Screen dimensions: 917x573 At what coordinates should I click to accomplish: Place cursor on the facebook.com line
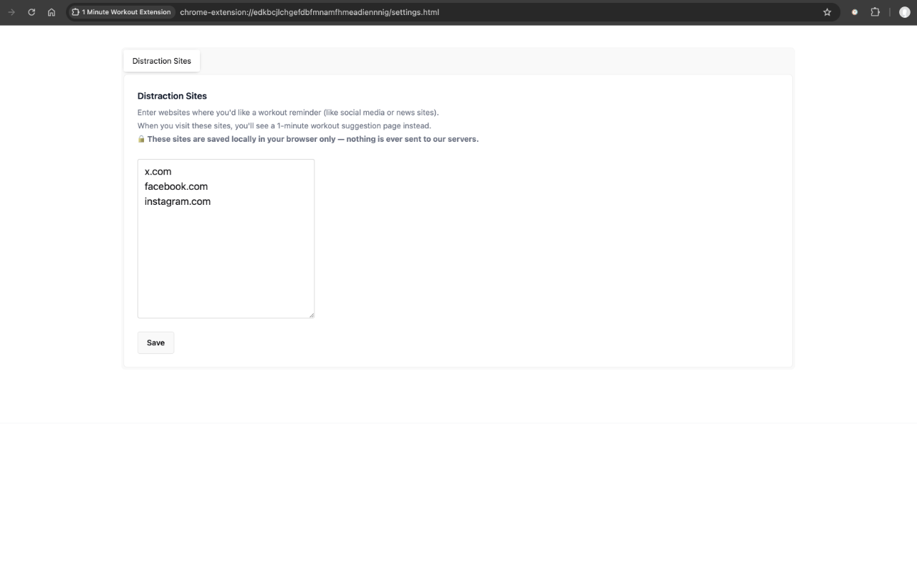point(176,186)
